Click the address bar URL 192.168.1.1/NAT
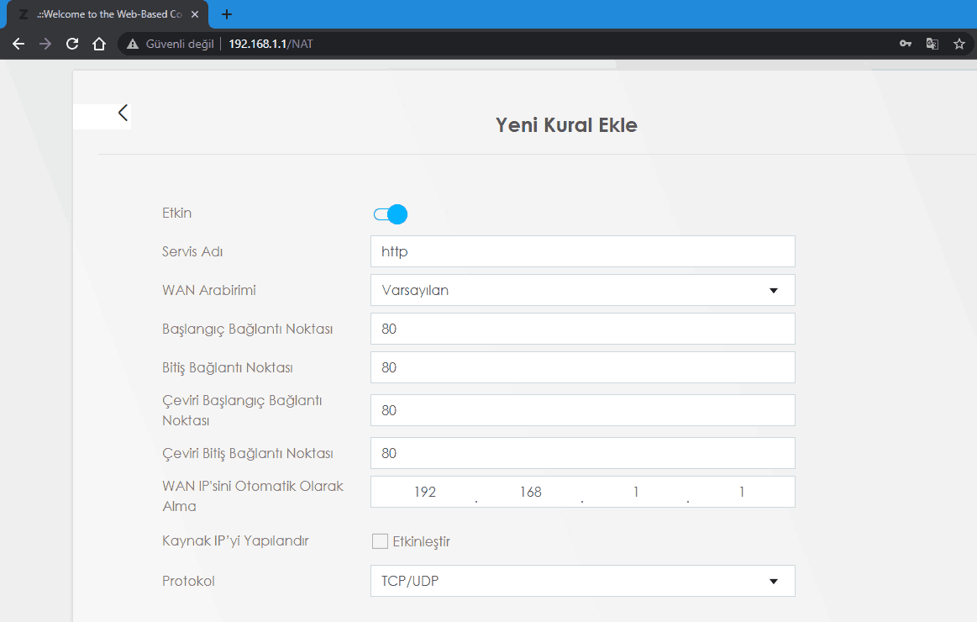Image resolution: width=977 pixels, height=622 pixels. tap(271, 44)
